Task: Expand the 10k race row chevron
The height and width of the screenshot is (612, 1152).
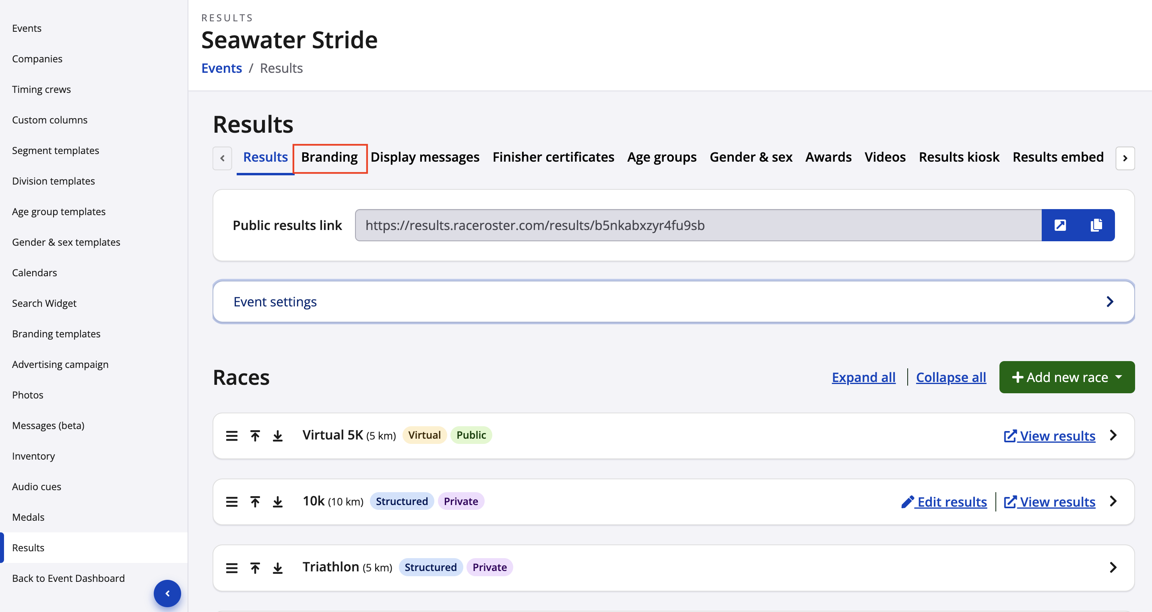Action: [x=1113, y=502]
